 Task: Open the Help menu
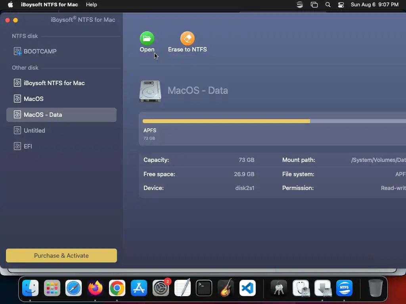click(92, 5)
